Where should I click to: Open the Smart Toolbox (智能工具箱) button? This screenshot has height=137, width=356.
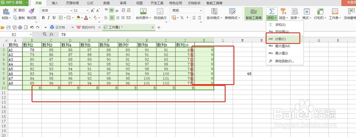(x=253, y=13)
